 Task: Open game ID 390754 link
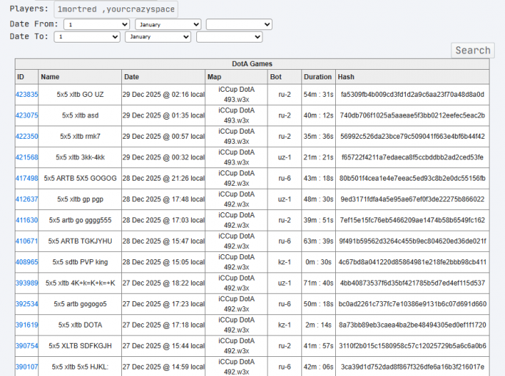tap(26, 346)
